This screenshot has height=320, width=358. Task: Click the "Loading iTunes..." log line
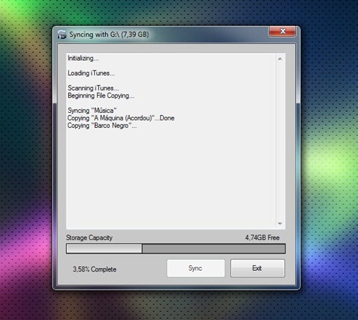pos(91,73)
